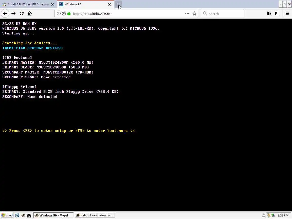Viewport: 292px width, 219px height.
Task: Click 'Starting up...' text
Action: tap(18, 33)
